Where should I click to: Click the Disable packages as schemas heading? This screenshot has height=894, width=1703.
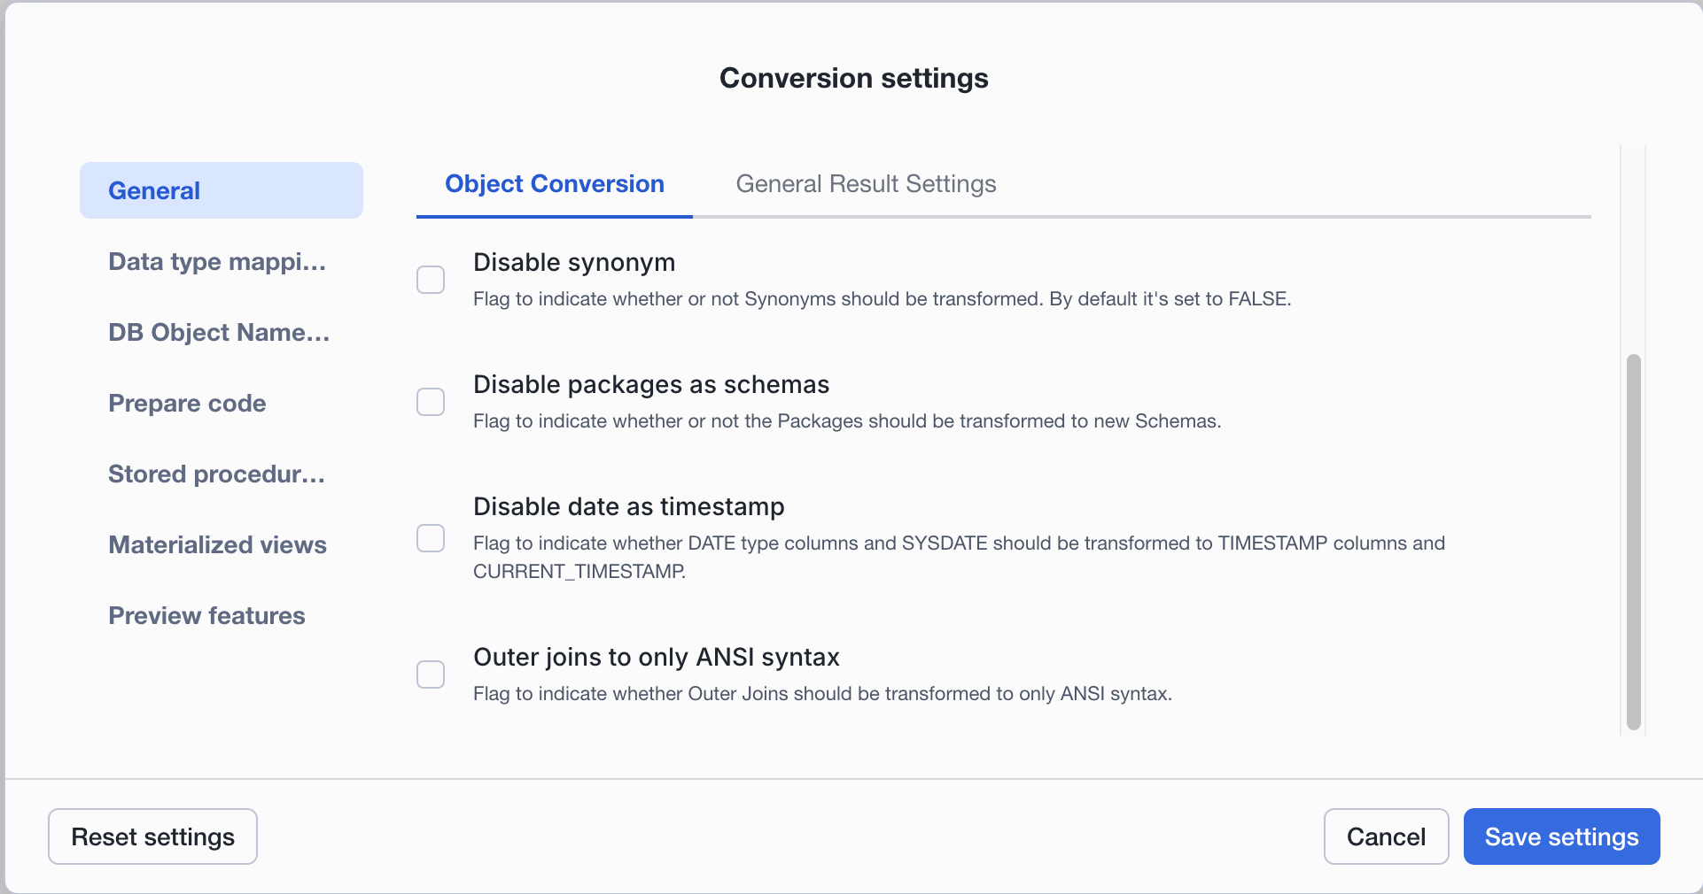pyautogui.click(x=651, y=384)
